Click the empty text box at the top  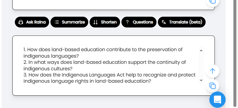click(114, 5)
